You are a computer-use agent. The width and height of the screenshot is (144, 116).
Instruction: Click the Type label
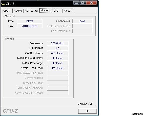11,21
